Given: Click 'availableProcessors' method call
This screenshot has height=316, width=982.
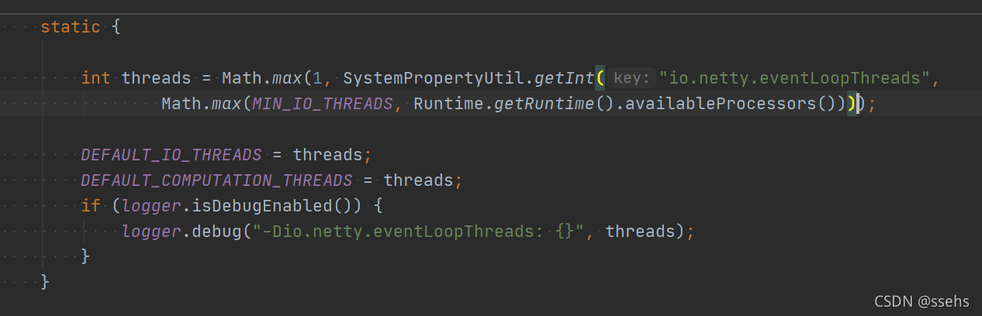Looking at the screenshot, I should [716, 104].
